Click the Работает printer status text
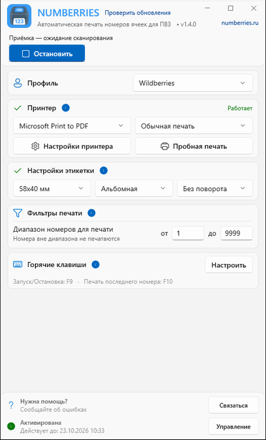 [240, 108]
